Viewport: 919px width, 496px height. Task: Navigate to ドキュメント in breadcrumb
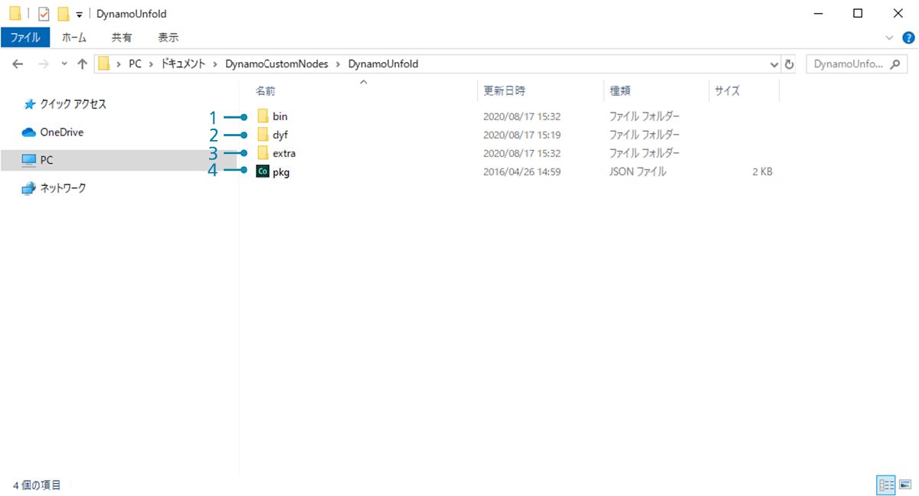pyautogui.click(x=183, y=64)
